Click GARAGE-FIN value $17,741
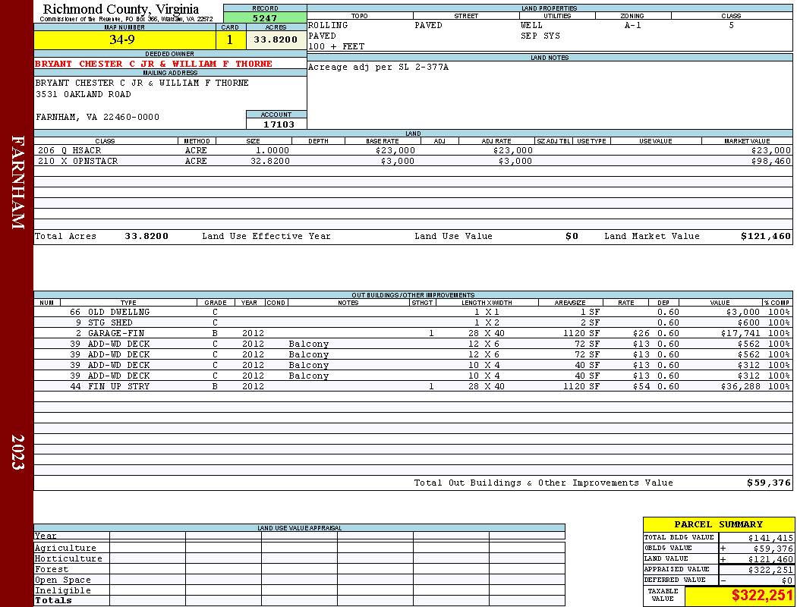Screen dimensions: 797x607 coord(741,333)
